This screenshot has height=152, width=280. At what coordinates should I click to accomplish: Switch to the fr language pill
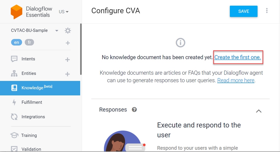tap(29, 42)
